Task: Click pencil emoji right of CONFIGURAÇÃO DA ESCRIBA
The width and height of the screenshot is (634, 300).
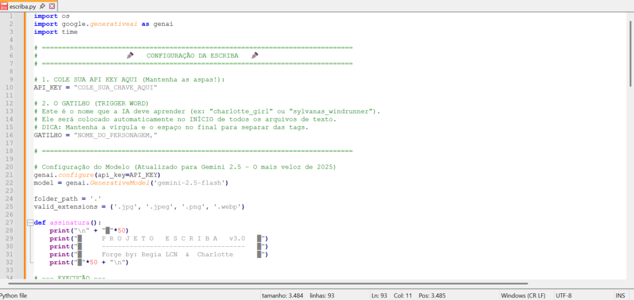Action: 254,56
